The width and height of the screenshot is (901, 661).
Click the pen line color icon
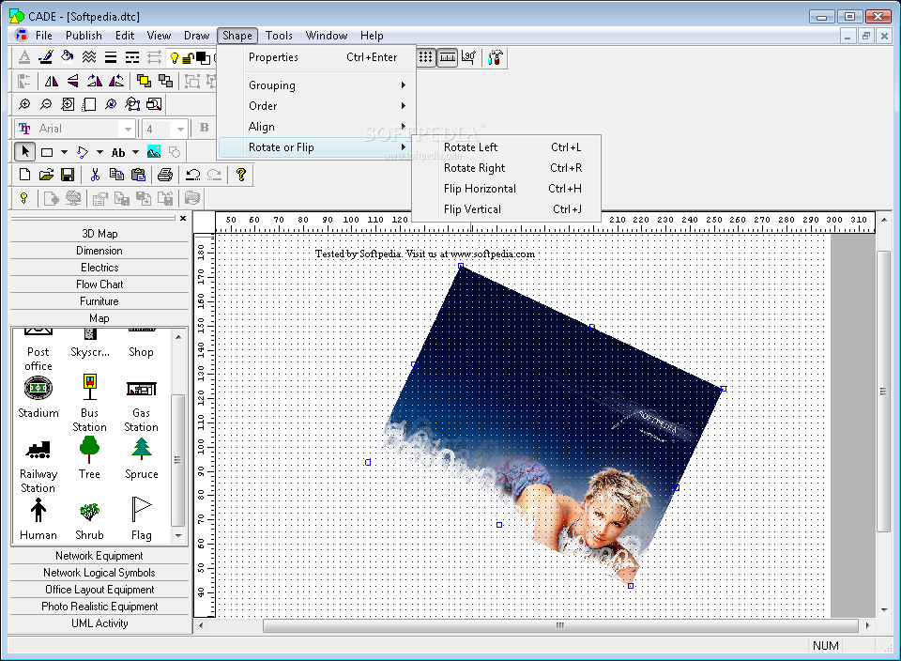[45, 57]
